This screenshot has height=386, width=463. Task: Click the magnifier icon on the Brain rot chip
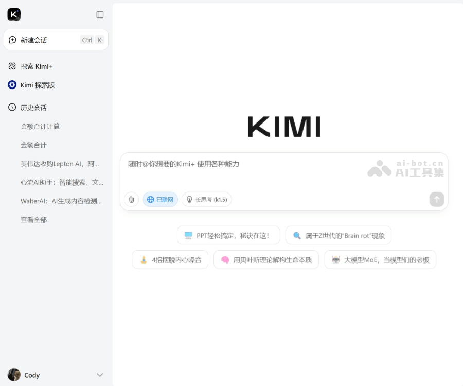click(298, 235)
